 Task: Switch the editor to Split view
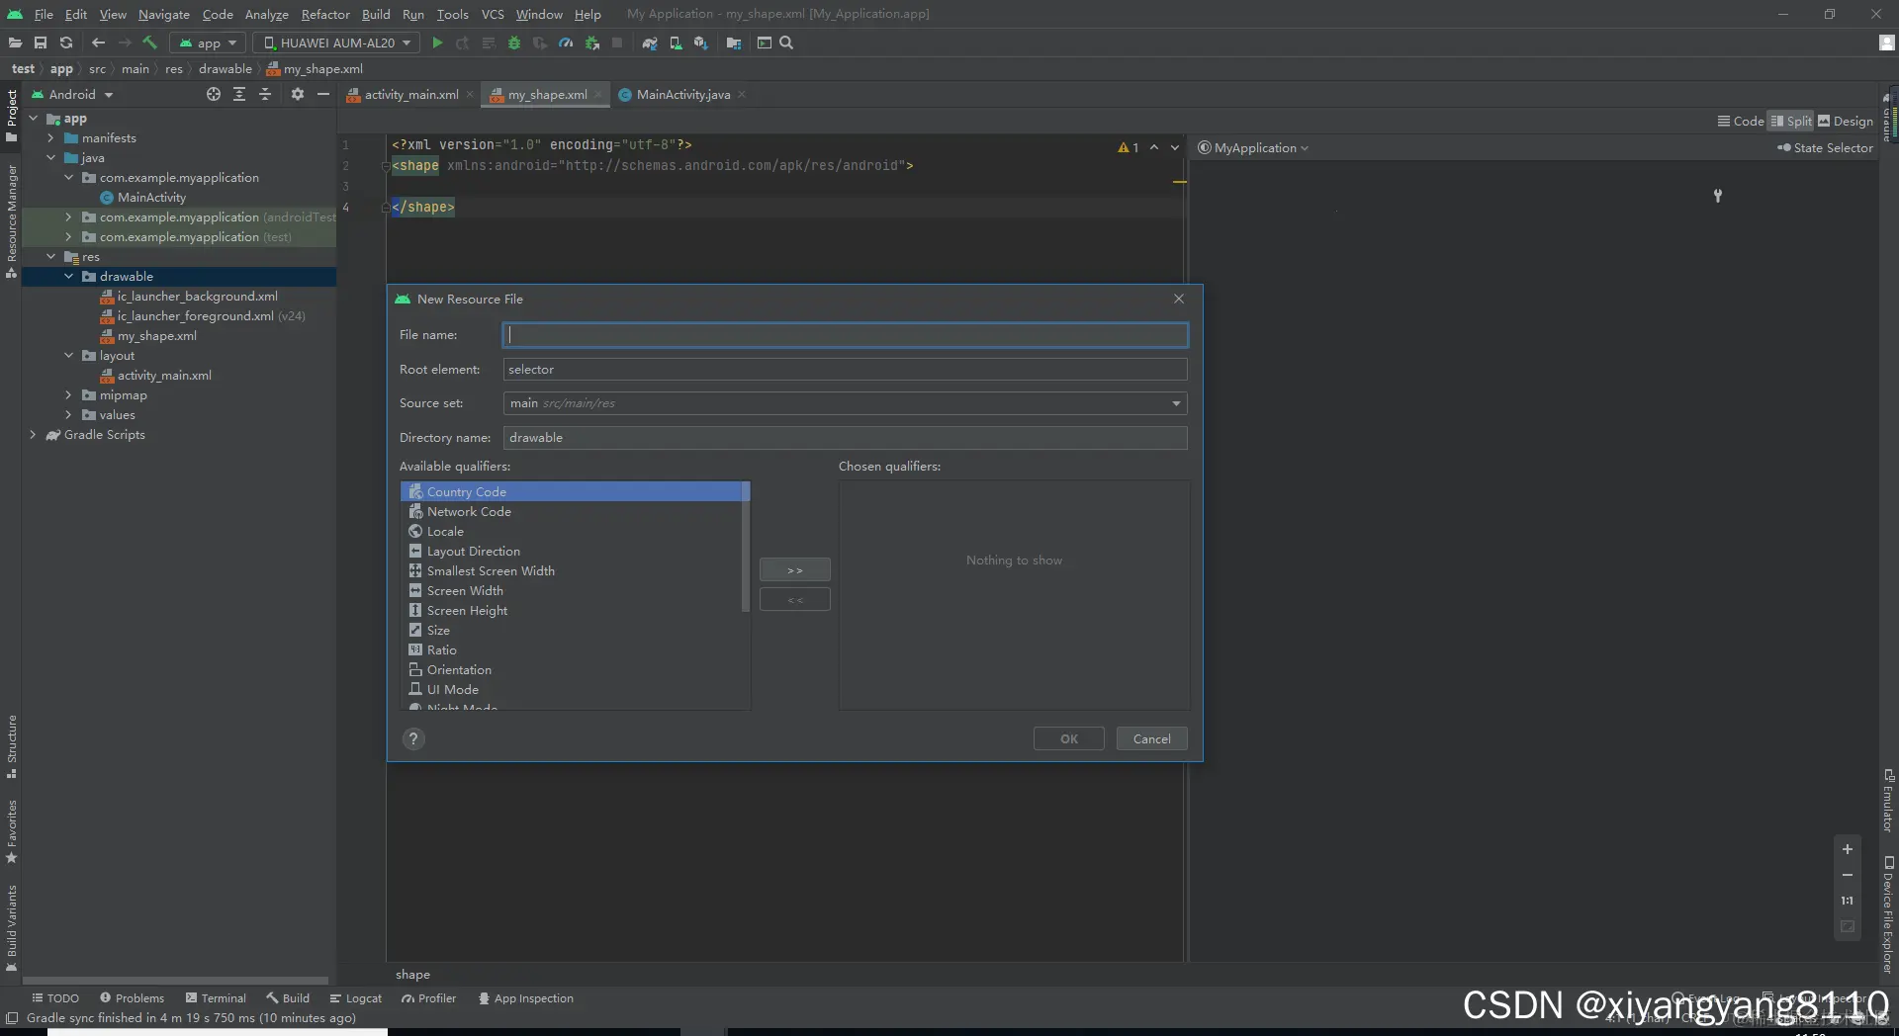(x=1791, y=121)
